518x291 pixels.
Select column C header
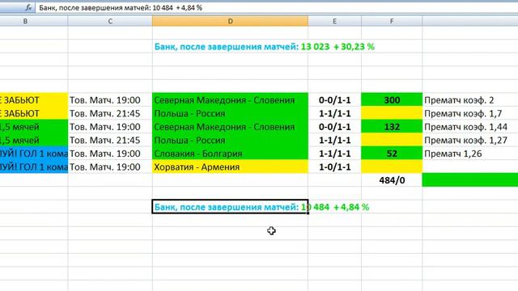pyautogui.click(x=110, y=21)
